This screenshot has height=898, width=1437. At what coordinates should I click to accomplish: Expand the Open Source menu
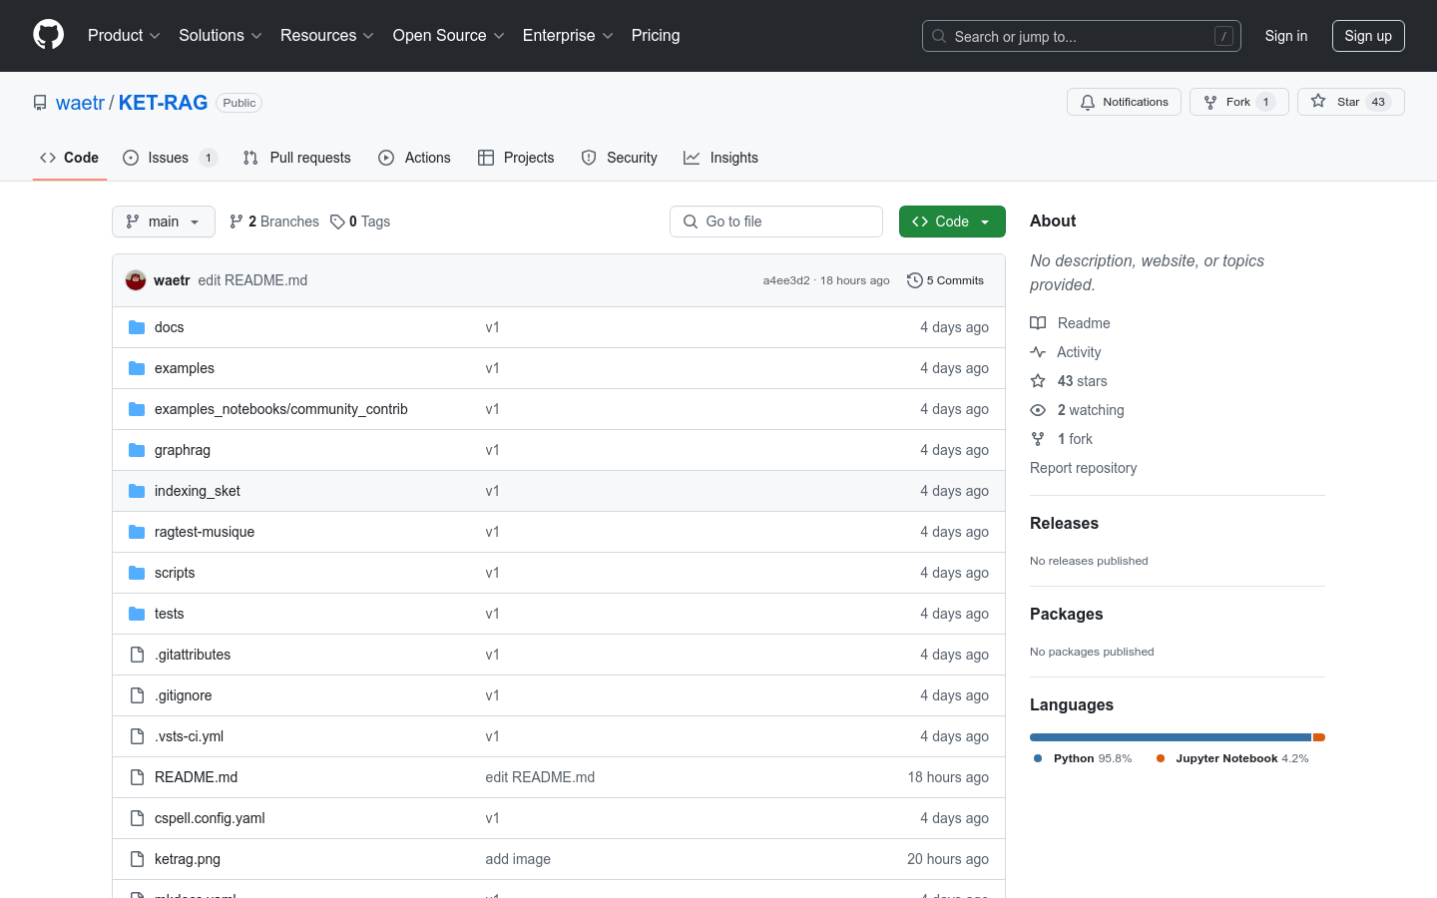(x=449, y=35)
